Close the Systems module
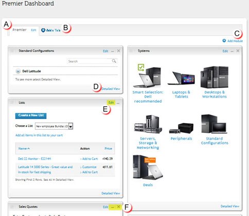Viewport: 249px width, 216px height. tap(238, 51)
